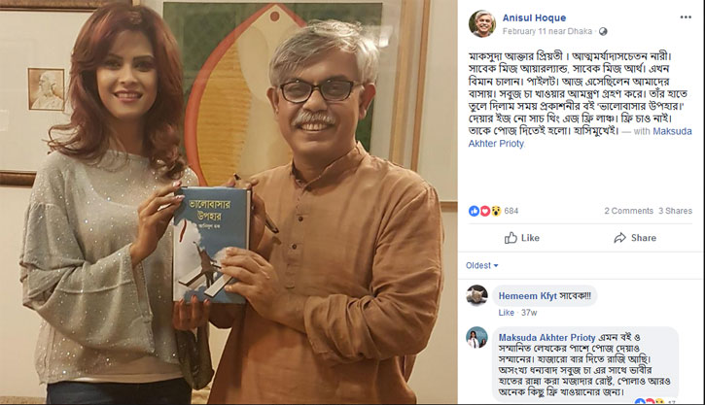Open Anisul Hoque's profile name link
Viewport: 705px width, 405px height.
tap(534, 17)
